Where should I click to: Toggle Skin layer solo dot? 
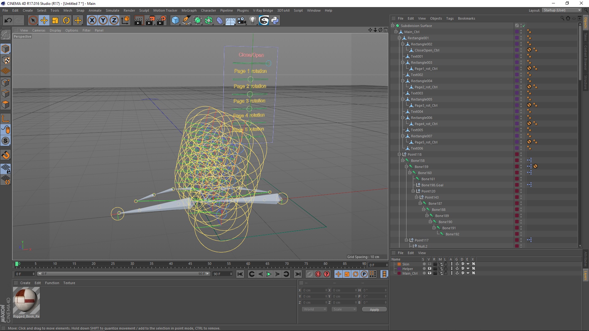coord(424,264)
